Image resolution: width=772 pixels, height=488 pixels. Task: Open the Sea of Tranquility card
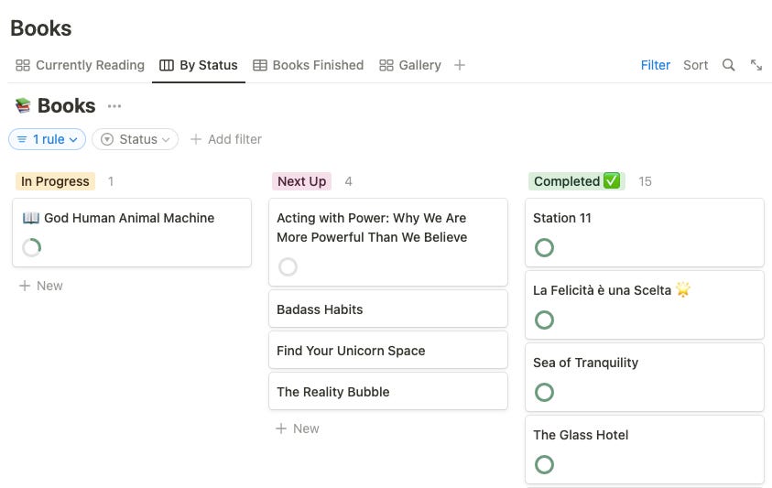tap(645, 377)
